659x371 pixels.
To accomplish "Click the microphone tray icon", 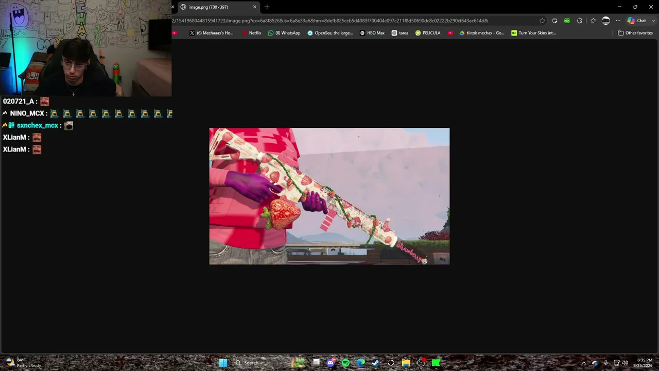I will (605, 363).
